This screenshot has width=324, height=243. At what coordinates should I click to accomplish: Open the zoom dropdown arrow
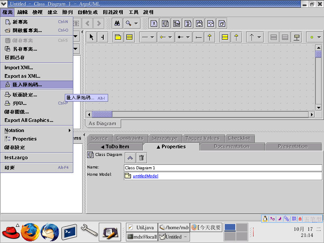[136, 23]
